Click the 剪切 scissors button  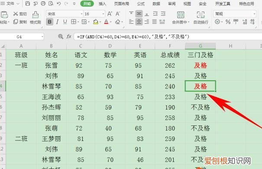pyautogui.click(x=20, y=14)
